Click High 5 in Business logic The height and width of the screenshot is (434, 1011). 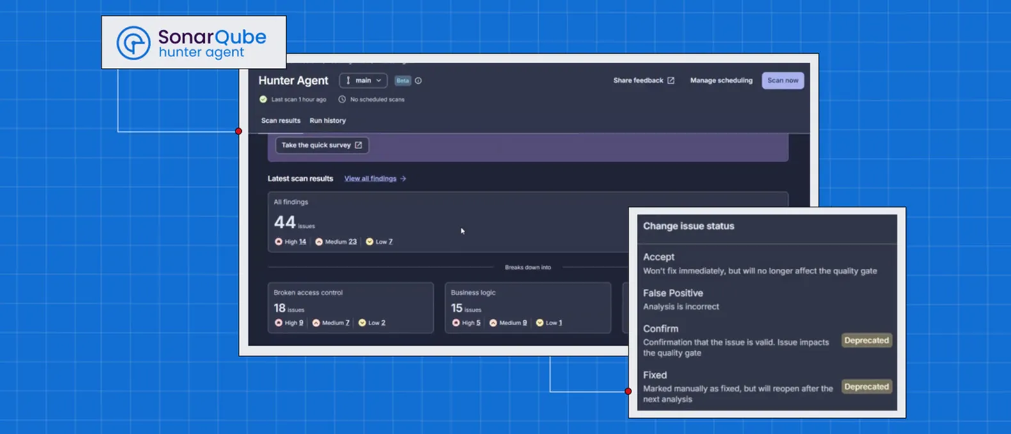tap(466, 323)
